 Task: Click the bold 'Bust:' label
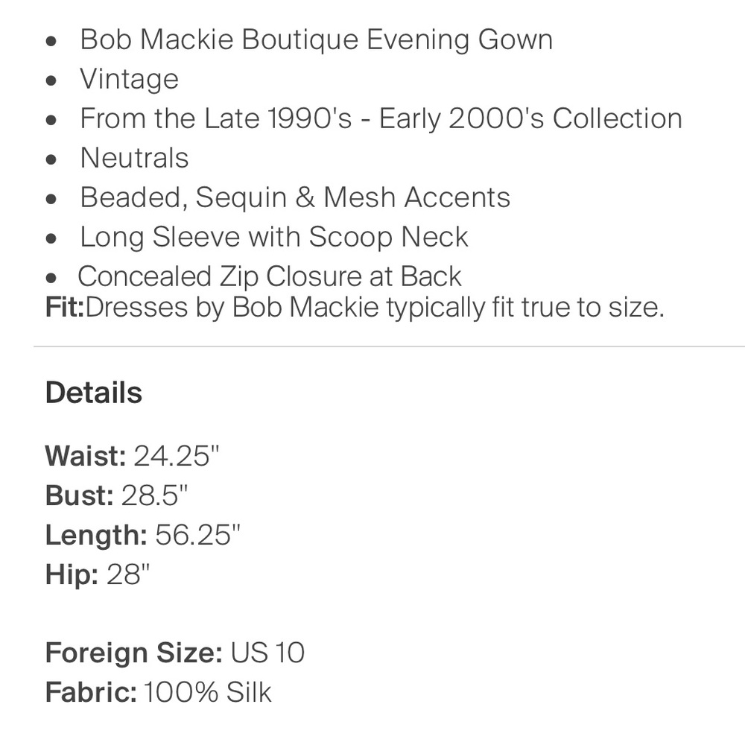pos(79,495)
